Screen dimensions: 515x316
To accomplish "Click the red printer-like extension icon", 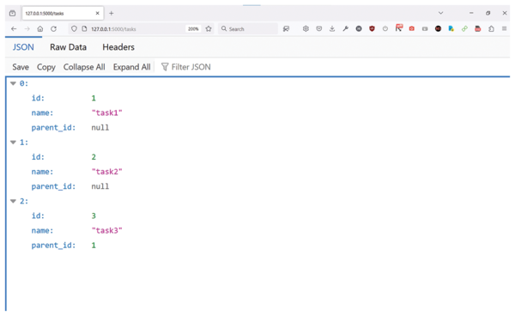I will [478, 29].
